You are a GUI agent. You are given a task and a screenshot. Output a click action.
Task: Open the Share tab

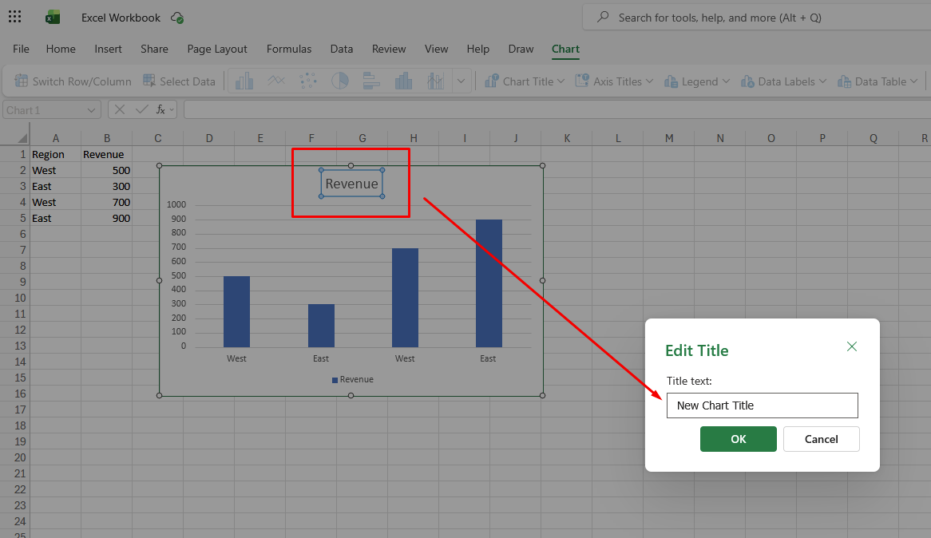coord(154,49)
